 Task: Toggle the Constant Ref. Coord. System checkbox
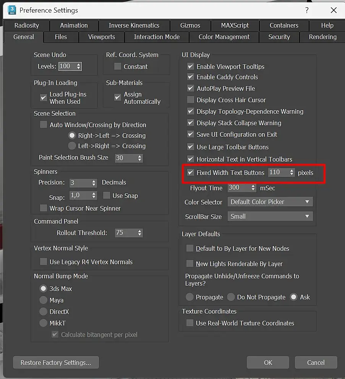[118, 66]
